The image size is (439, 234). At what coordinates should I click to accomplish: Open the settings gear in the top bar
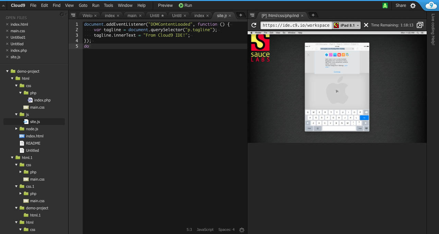(x=413, y=5)
